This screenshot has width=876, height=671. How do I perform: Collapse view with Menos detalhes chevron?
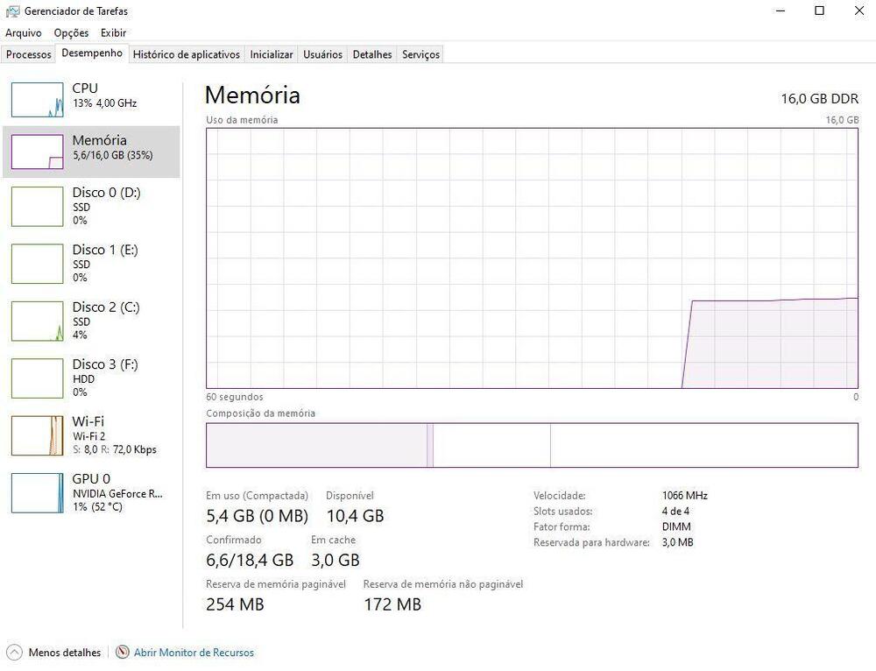tap(14, 653)
